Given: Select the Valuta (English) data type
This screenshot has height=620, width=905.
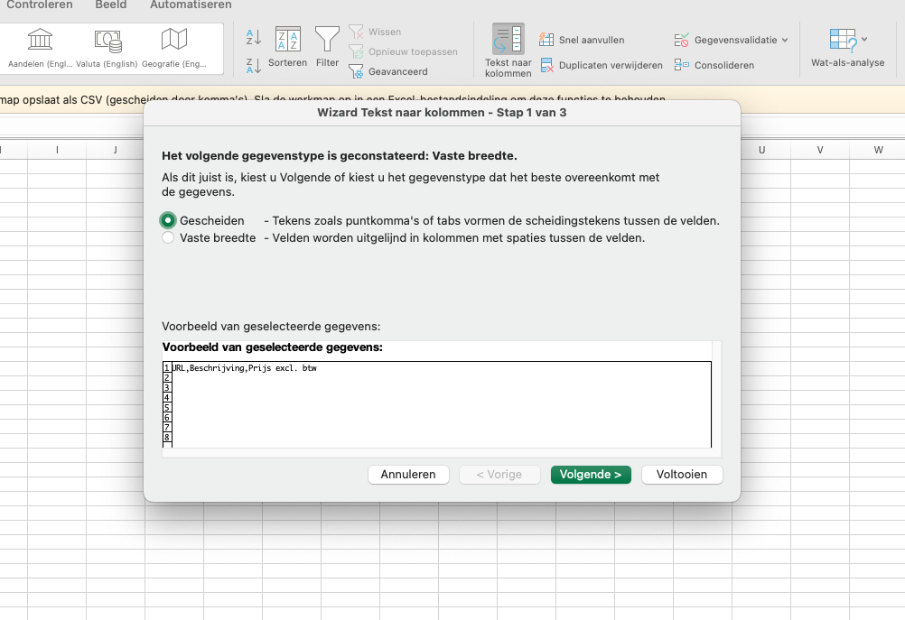Looking at the screenshot, I should pyautogui.click(x=107, y=49).
